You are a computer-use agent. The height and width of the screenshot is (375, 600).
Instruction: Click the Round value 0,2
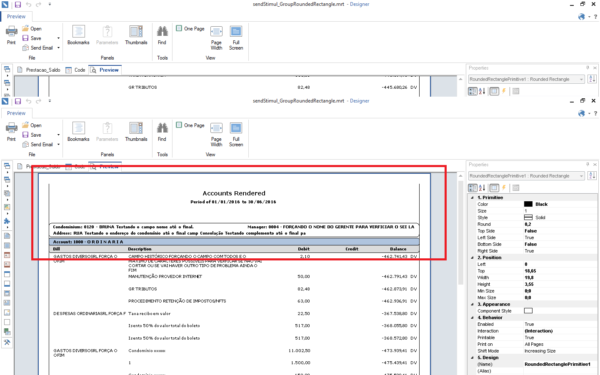[x=528, y=224]
